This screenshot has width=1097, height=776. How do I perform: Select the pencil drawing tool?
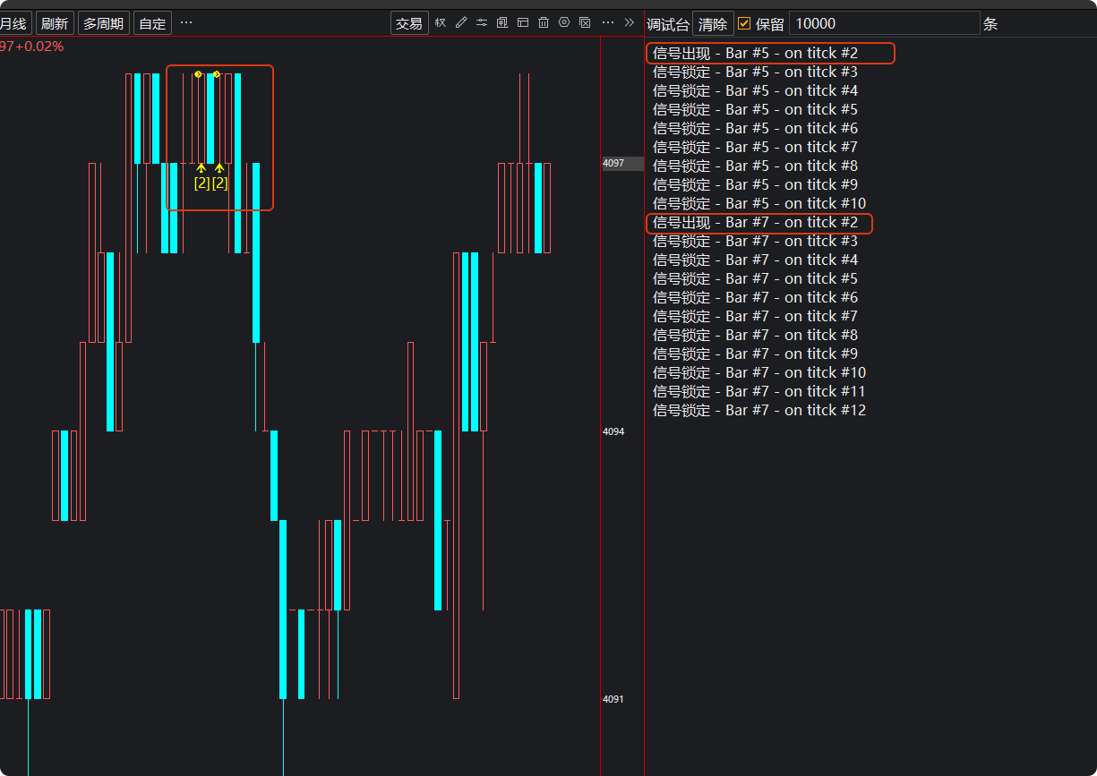[x=461, y=23]
